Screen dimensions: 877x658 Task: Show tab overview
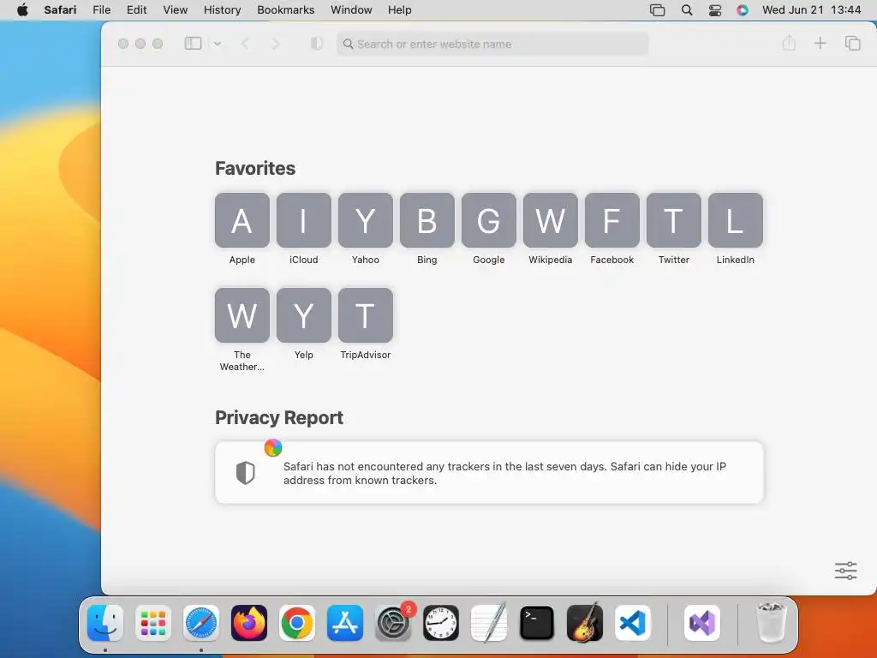(x=852, y=43)
